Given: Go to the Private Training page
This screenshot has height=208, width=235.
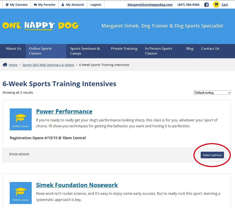Looking at the screenshot, I should coord(124,49).
